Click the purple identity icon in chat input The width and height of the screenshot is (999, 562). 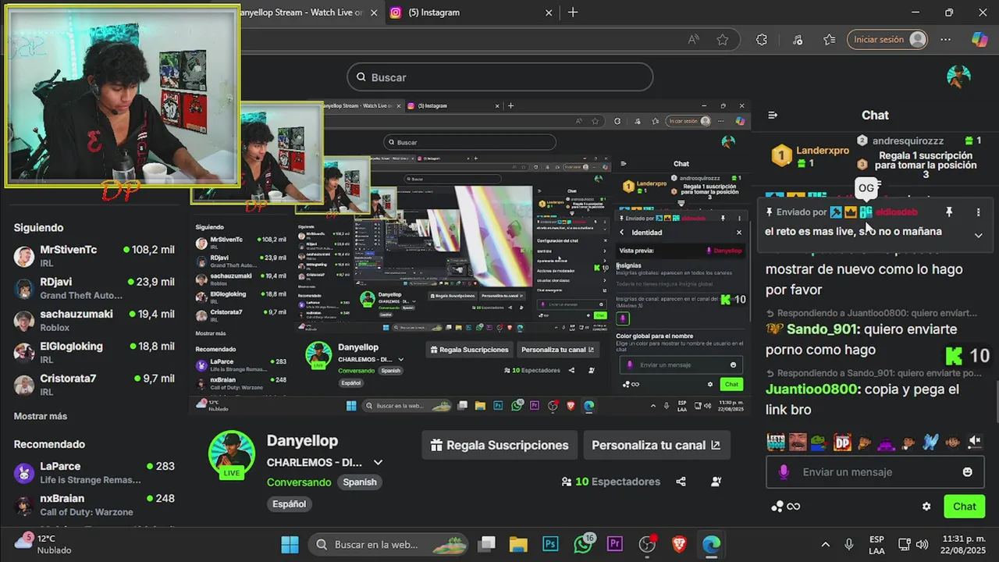[784, 472]
